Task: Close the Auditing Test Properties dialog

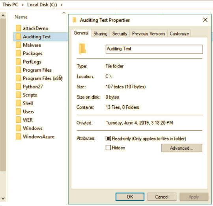Action: point(205,20)
